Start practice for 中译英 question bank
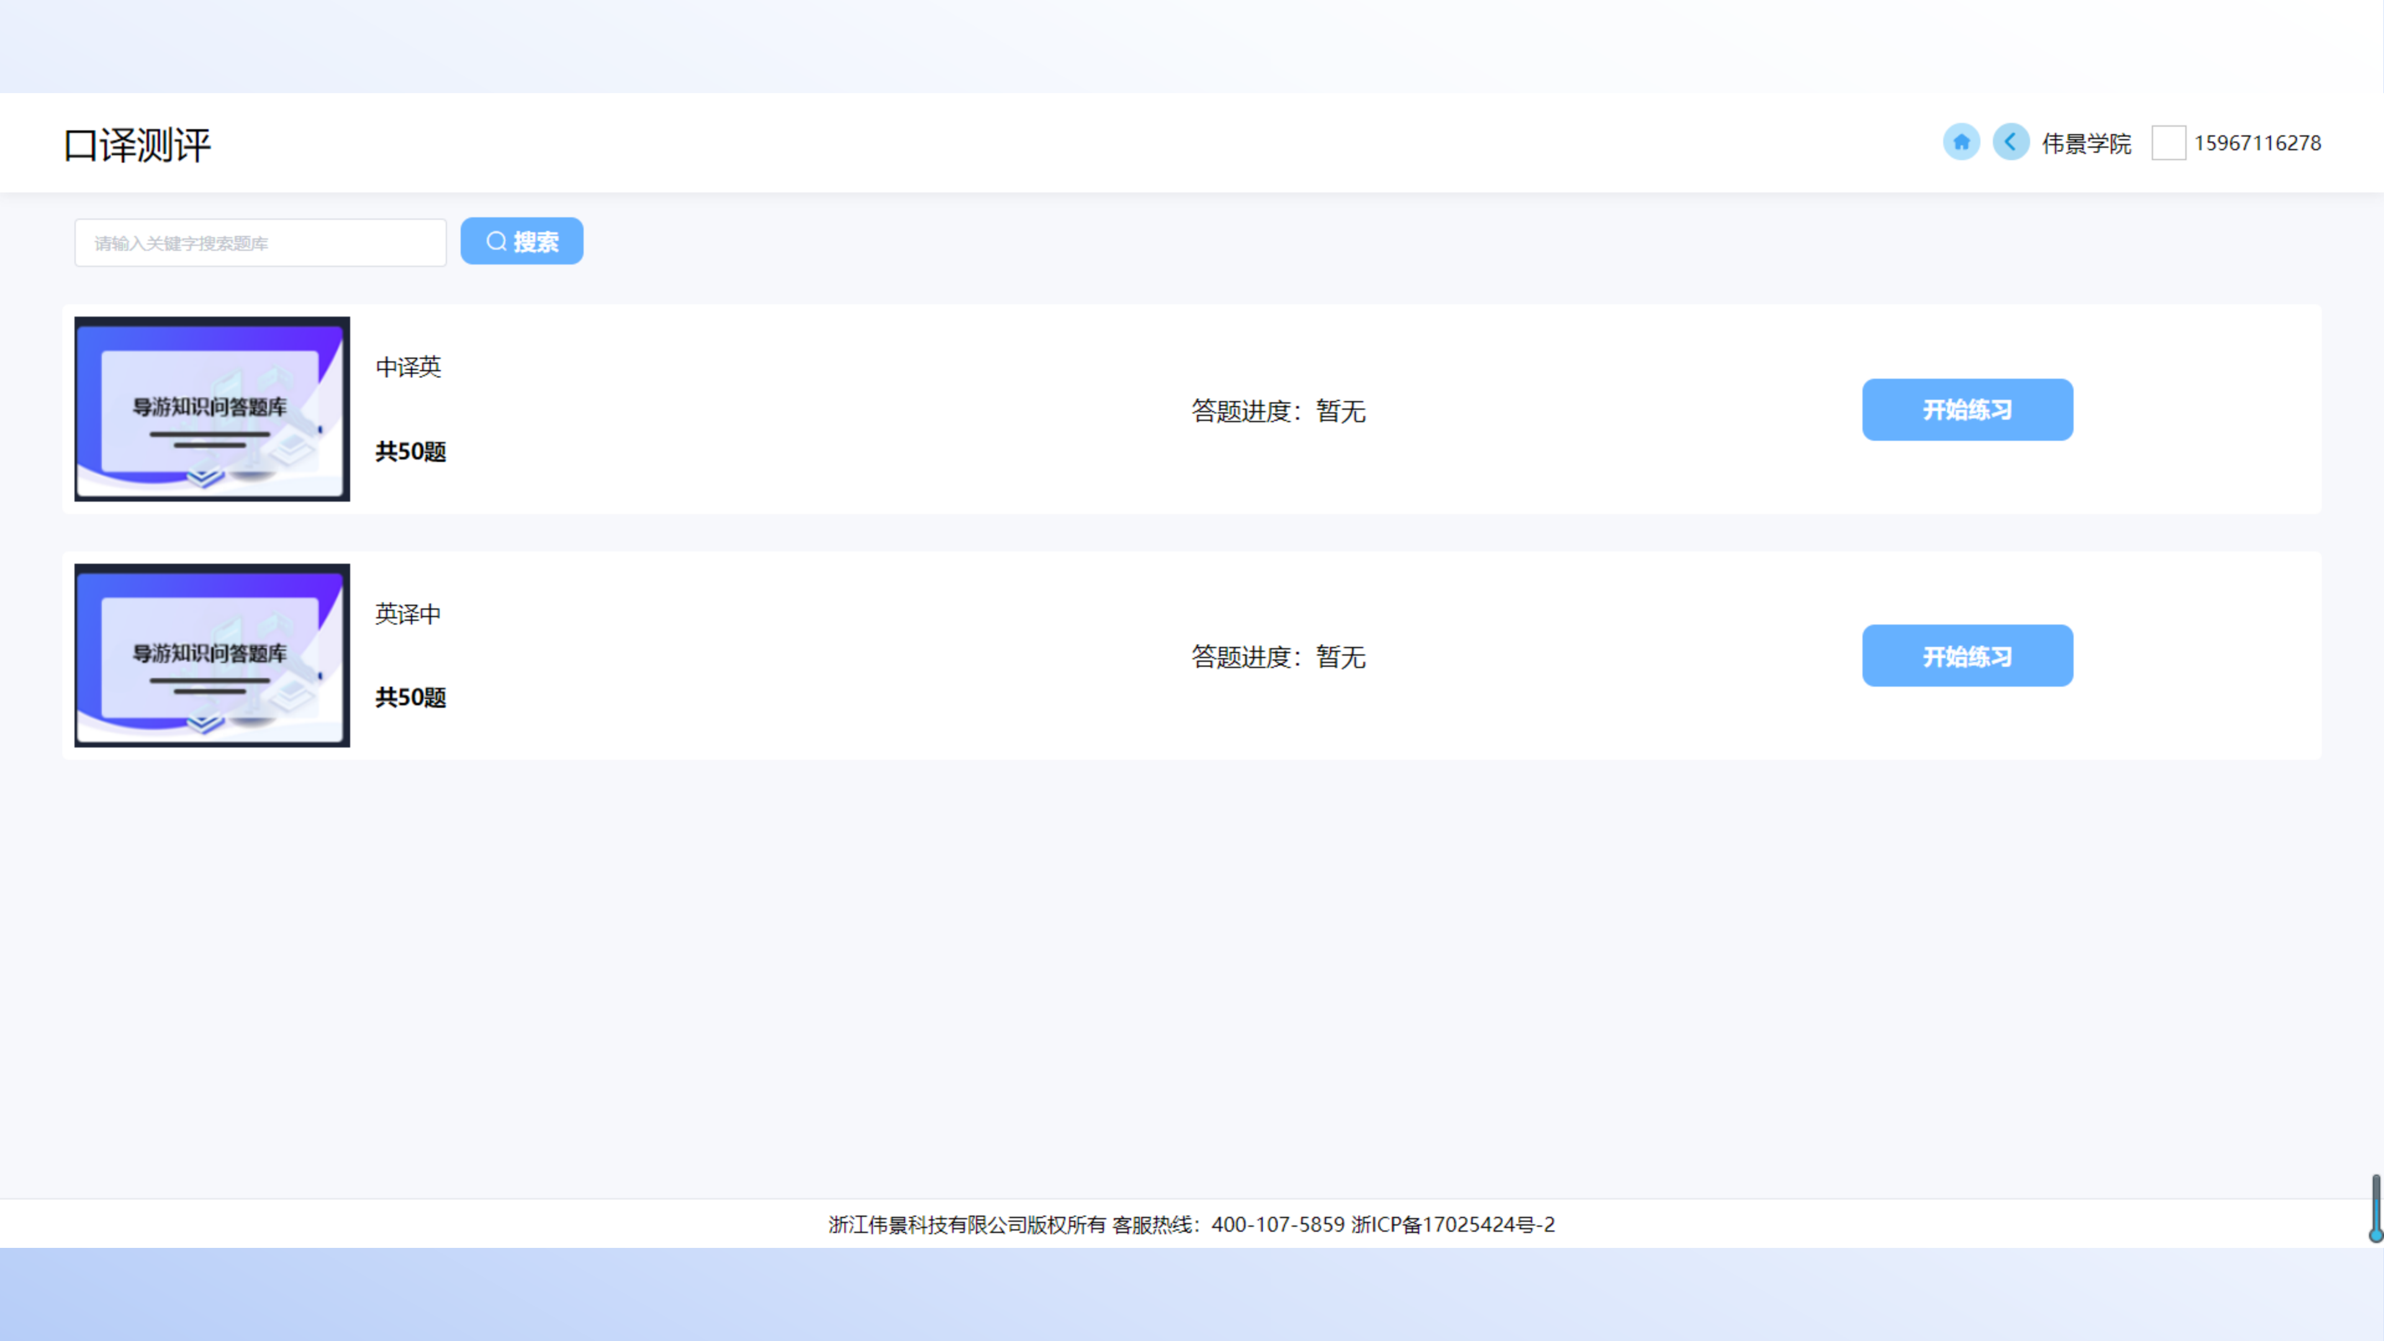Image resolution: width=2384 pixels, height=1341 pixels. [1967, 410]
